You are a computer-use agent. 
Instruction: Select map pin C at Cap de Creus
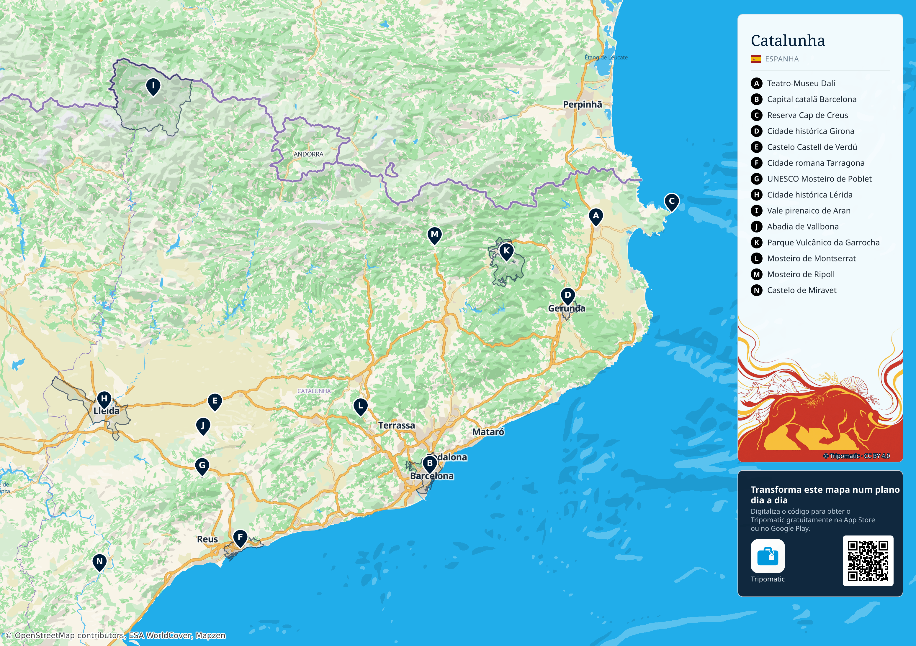(672, 202)
